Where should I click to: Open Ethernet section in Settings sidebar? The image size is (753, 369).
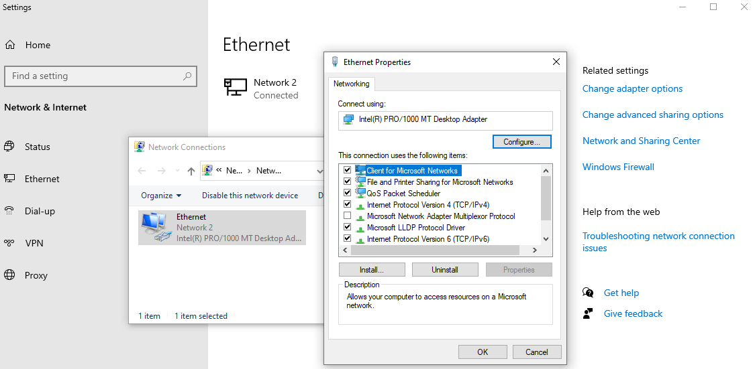pyautogui.click(x=42, y=179)
